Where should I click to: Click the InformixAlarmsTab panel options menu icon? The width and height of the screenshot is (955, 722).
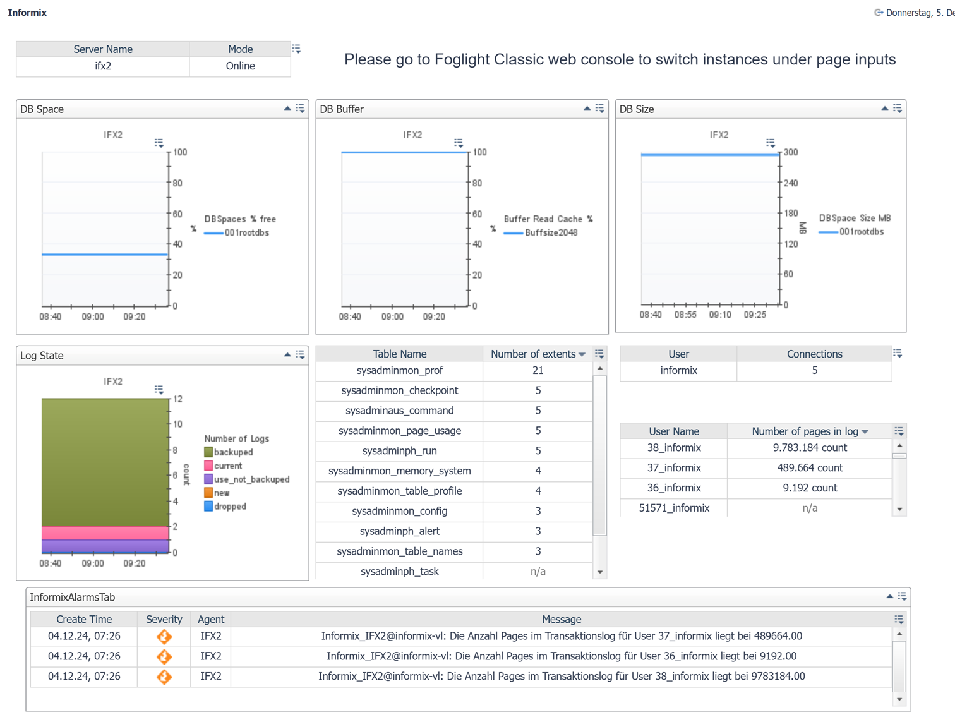coord(903,596)
